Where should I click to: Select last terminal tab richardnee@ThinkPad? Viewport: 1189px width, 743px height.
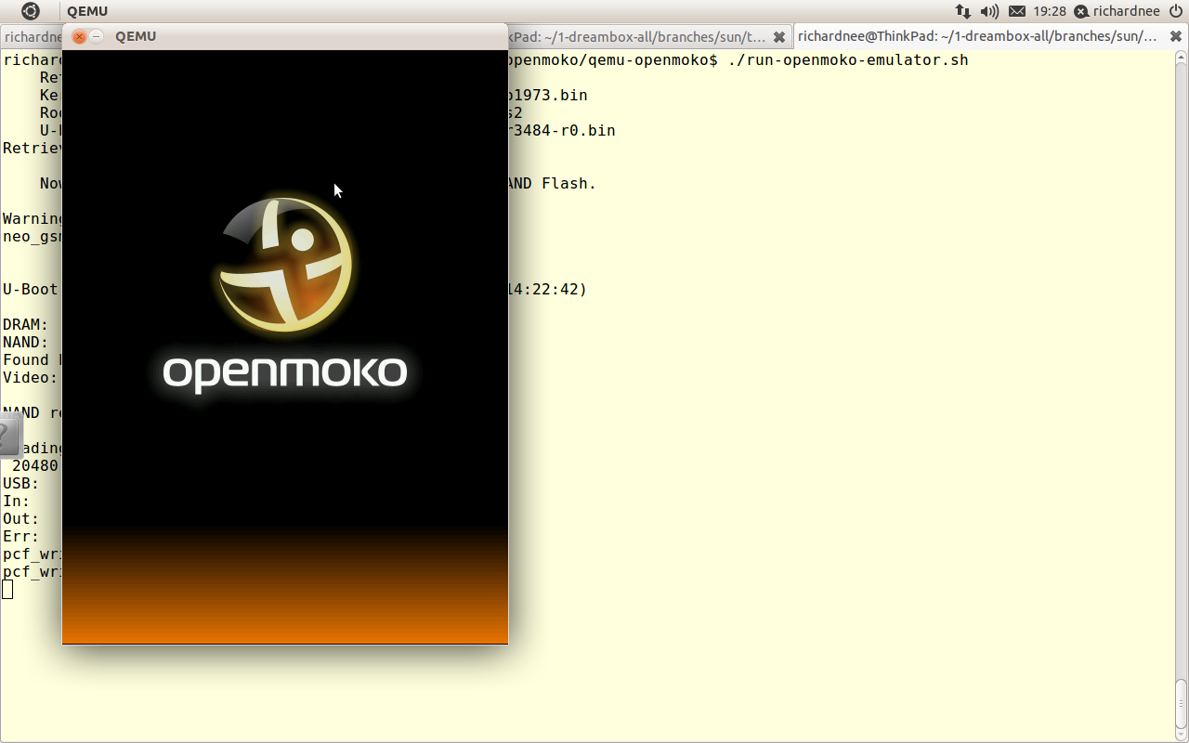pos(977,36)
